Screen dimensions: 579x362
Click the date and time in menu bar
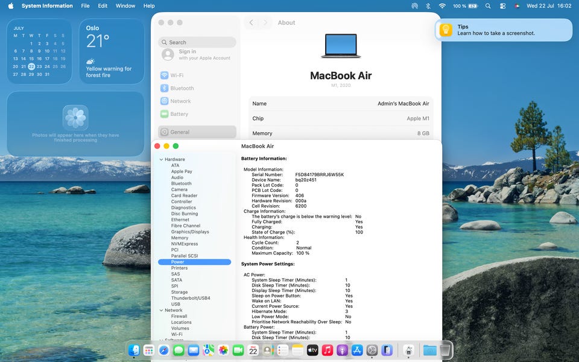[x=549, y=6]
